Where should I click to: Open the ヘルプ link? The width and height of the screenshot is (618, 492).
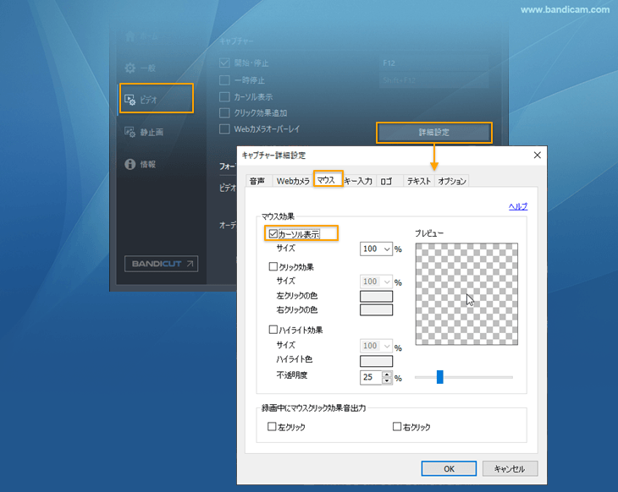coord(518,206)
